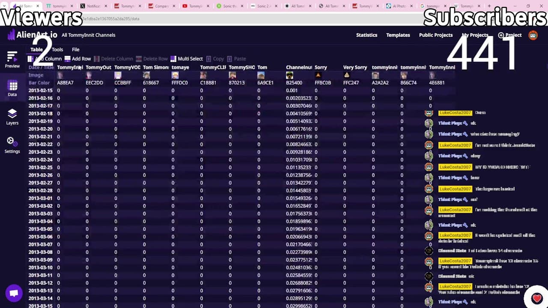Screen dimensions: 548x308
Task: Switch to the Company browser tab
Action: (161, 6)
